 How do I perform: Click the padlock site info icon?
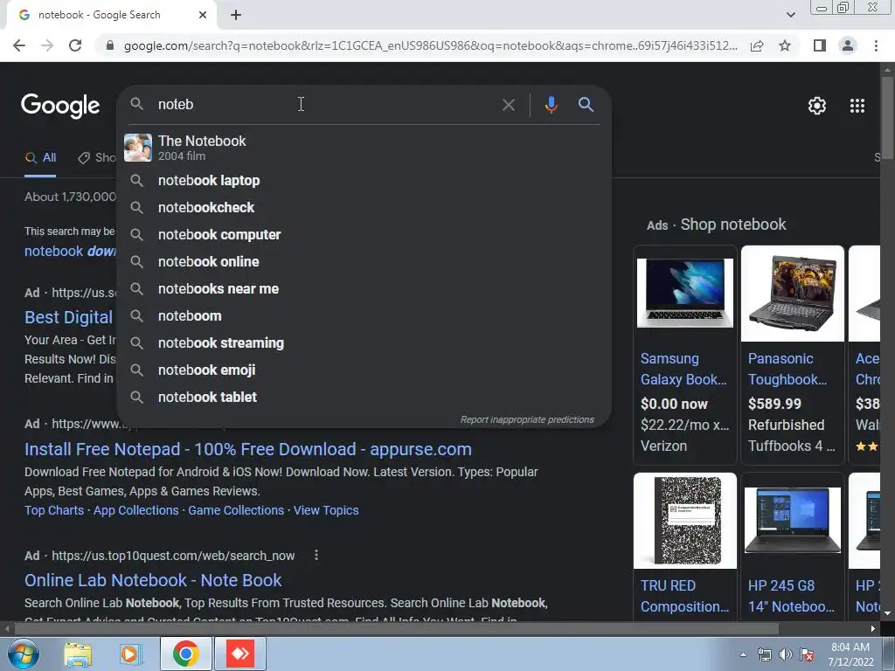pos(110,45)
